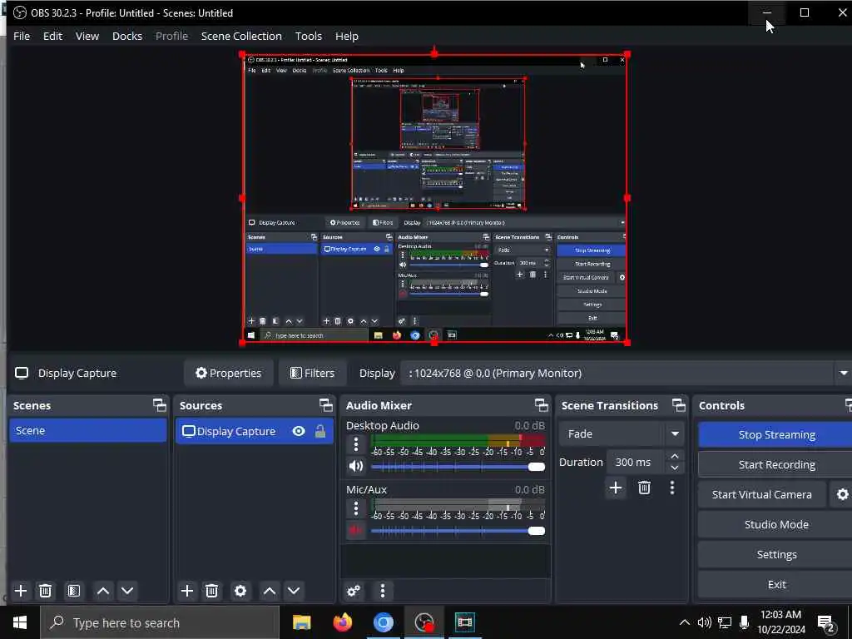Open scene filters icon in Scenes panel
The height and width of the screenshot is (639, 852).
[x=74, y=591]
